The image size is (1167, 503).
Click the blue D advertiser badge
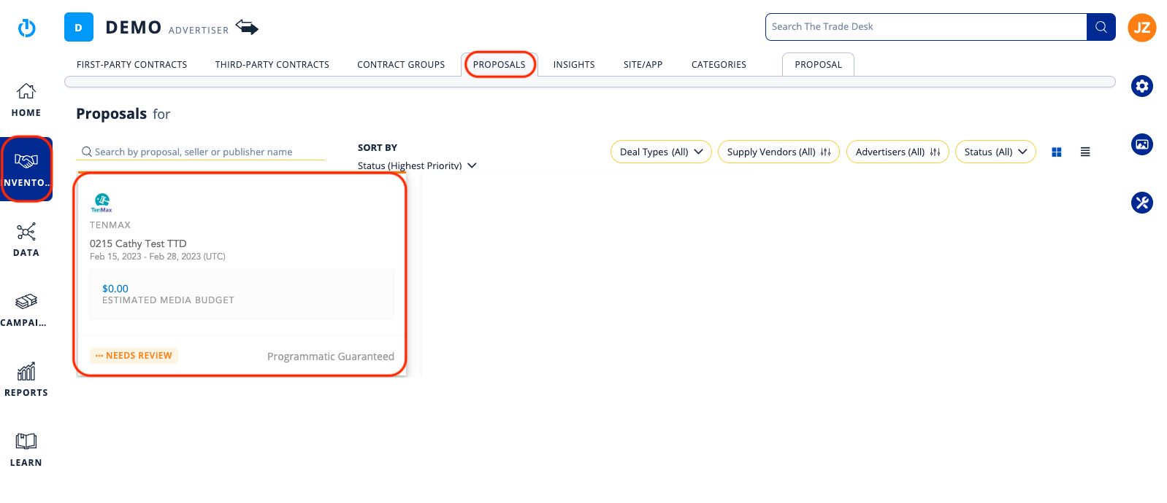(x=79, y=27)
